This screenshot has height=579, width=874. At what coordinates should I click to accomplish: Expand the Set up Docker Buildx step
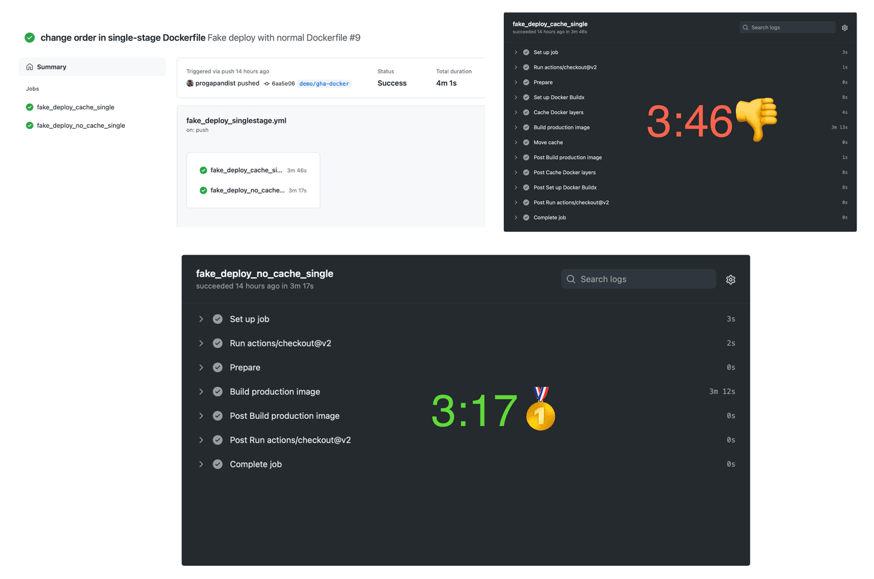coord(515,97)
